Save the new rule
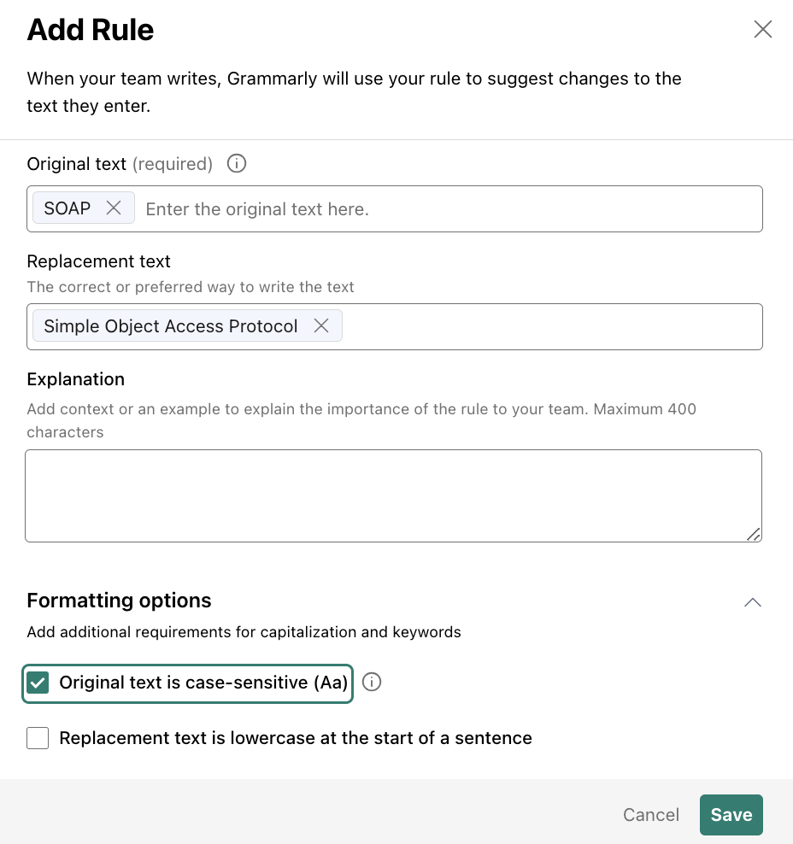Image resolution: width=793 pixels, height=844 pixels. 731,814
